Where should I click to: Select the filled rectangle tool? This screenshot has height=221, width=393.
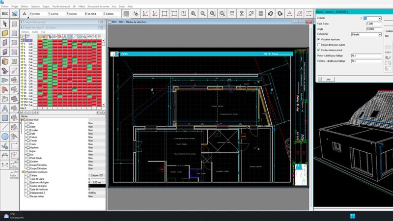pos(5,118)
